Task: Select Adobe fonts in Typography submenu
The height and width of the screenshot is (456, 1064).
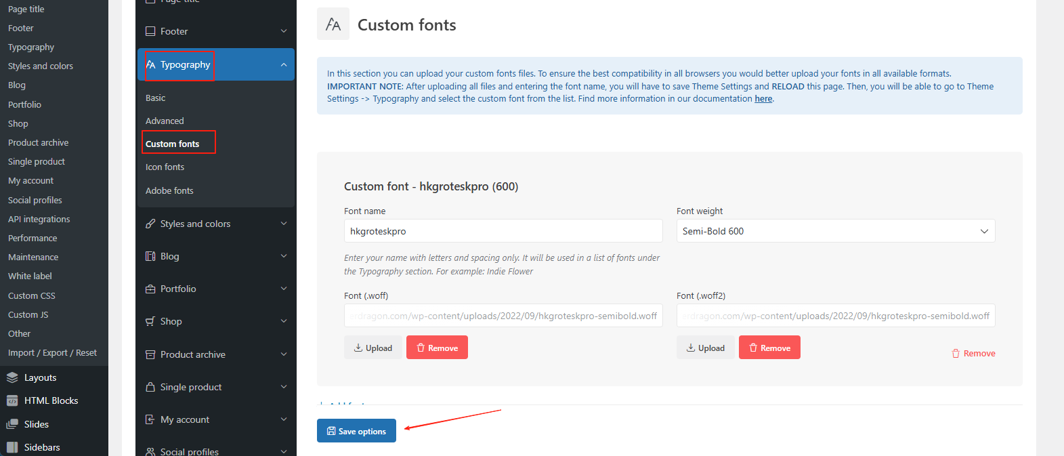Action: tap(169, 191)
